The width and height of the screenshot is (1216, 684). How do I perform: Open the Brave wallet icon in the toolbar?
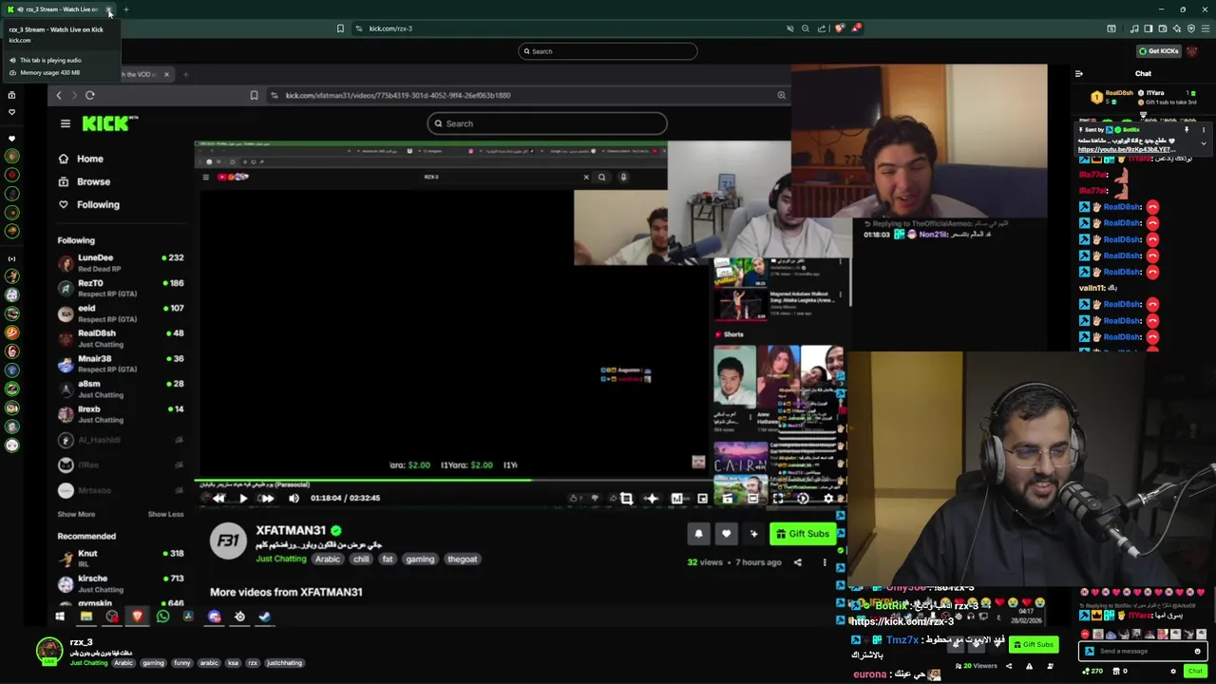coord(1162,28)
